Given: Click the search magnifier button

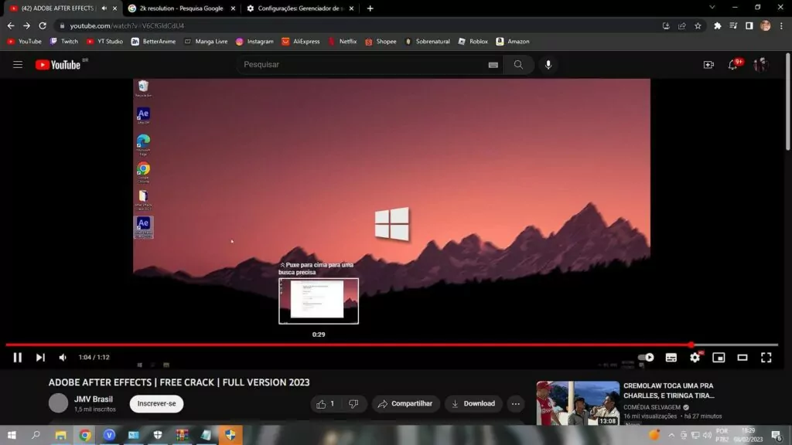Looking at the screenshot, I should (518, 65).
